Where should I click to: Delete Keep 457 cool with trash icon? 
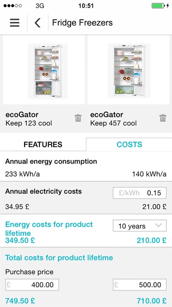coord(163,118)
